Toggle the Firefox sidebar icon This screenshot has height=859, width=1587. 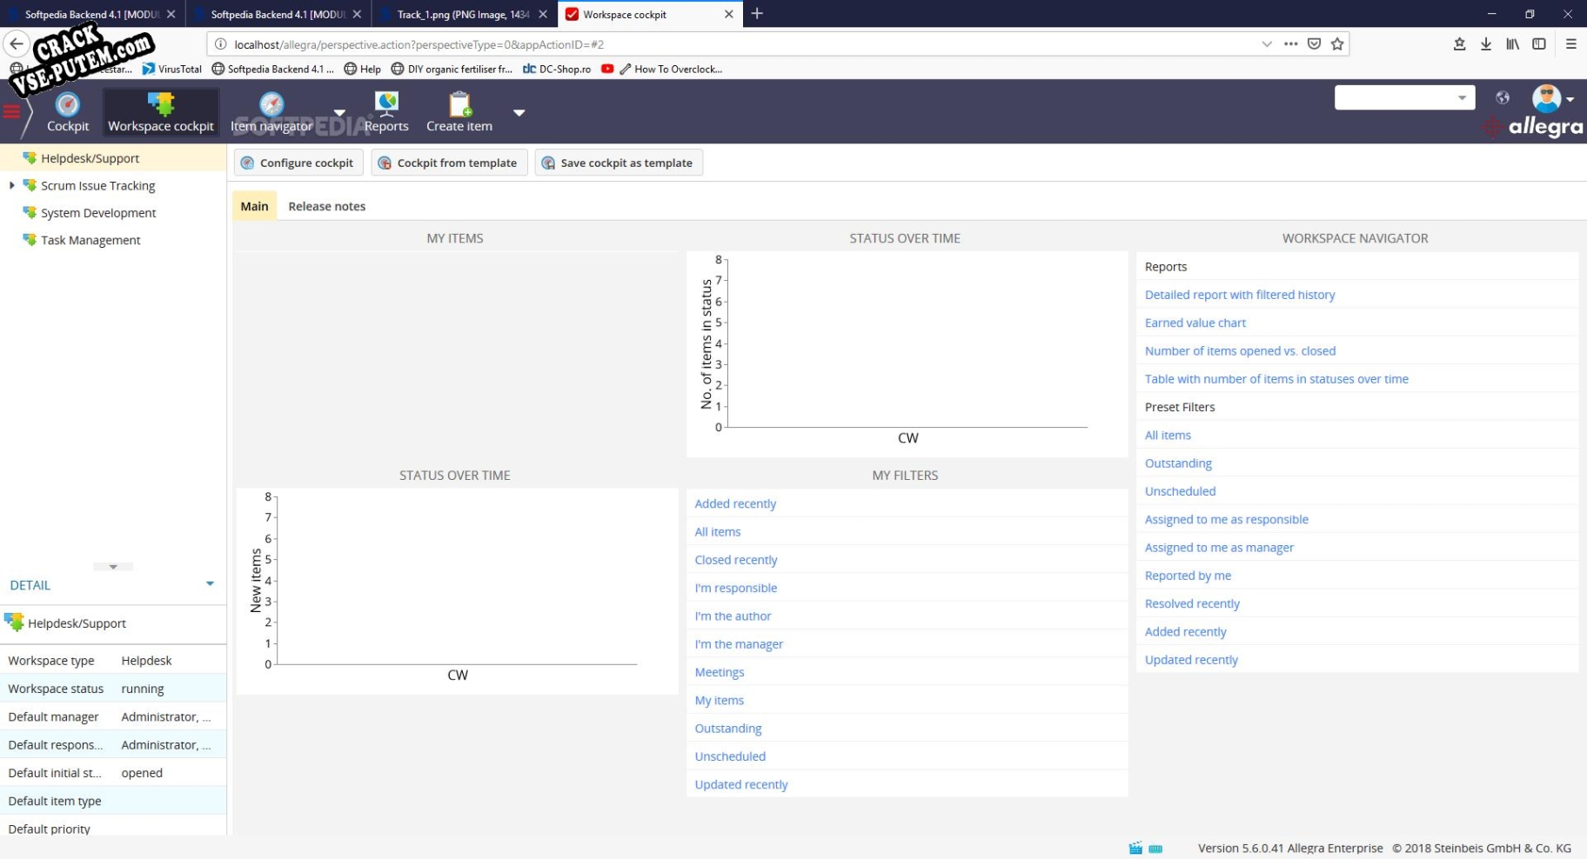(1539, 43)
